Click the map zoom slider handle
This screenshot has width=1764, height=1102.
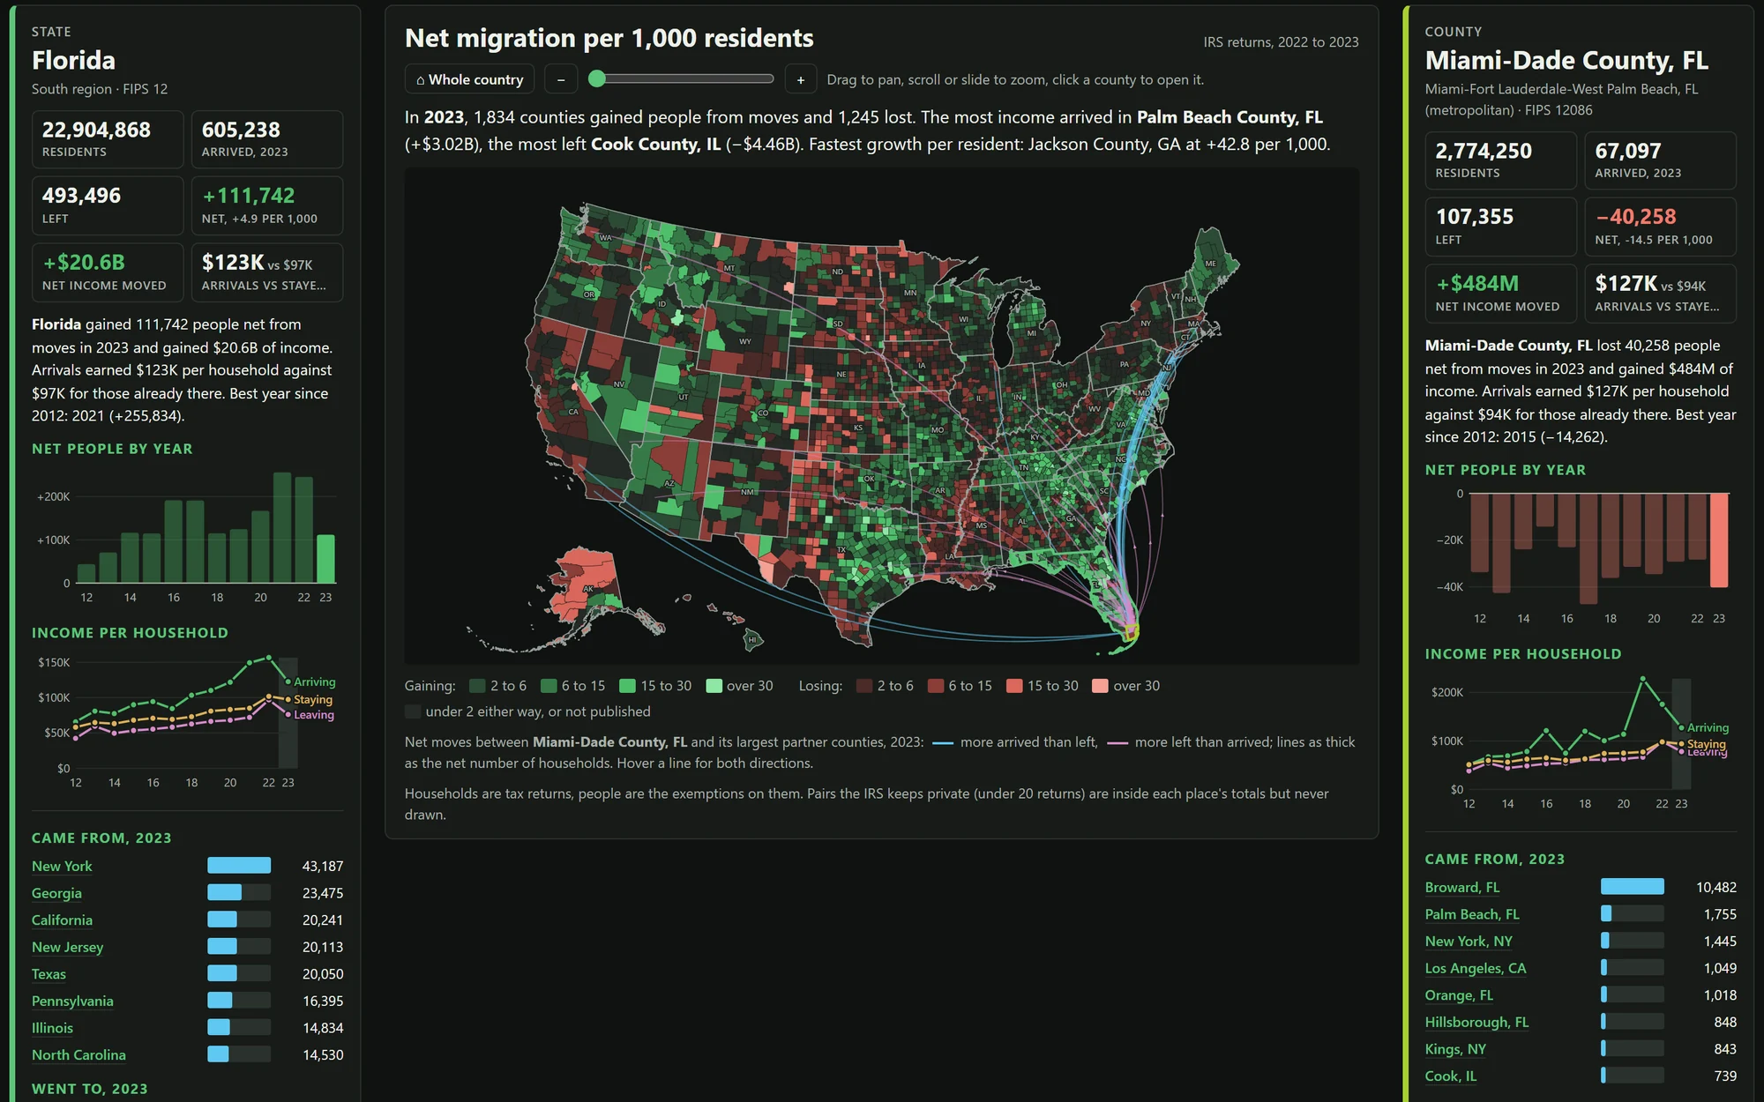click(x=597, y=78)
